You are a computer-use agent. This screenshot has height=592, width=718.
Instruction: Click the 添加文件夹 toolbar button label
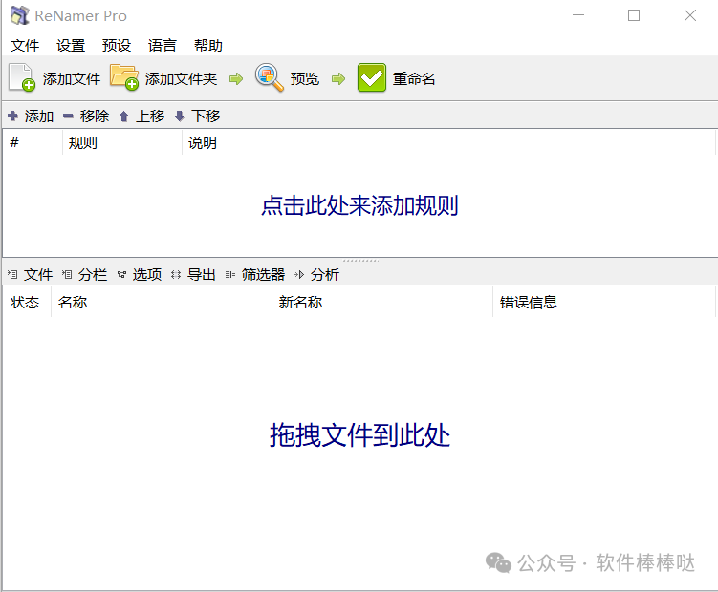tap(181, 78)
